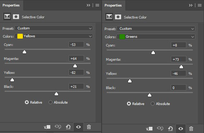This screenshot has height=133, width=204.
Task: Open the Colors dropdown showing Yellows
Action: (54, 36)
